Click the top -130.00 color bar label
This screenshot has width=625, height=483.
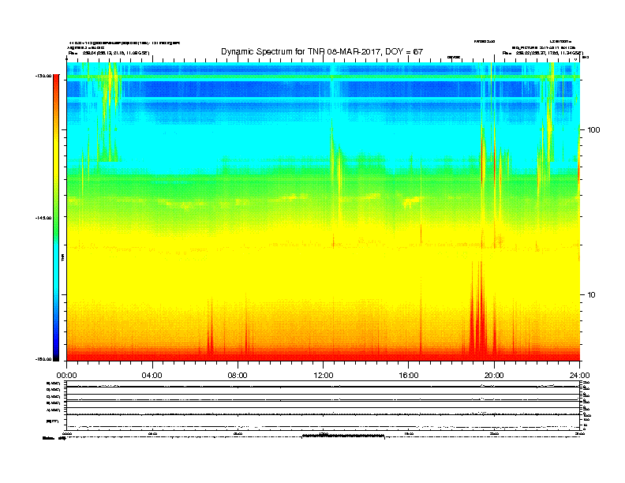point(43,76)
